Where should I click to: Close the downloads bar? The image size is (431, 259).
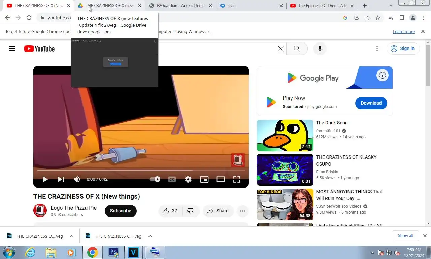point(425,236)
